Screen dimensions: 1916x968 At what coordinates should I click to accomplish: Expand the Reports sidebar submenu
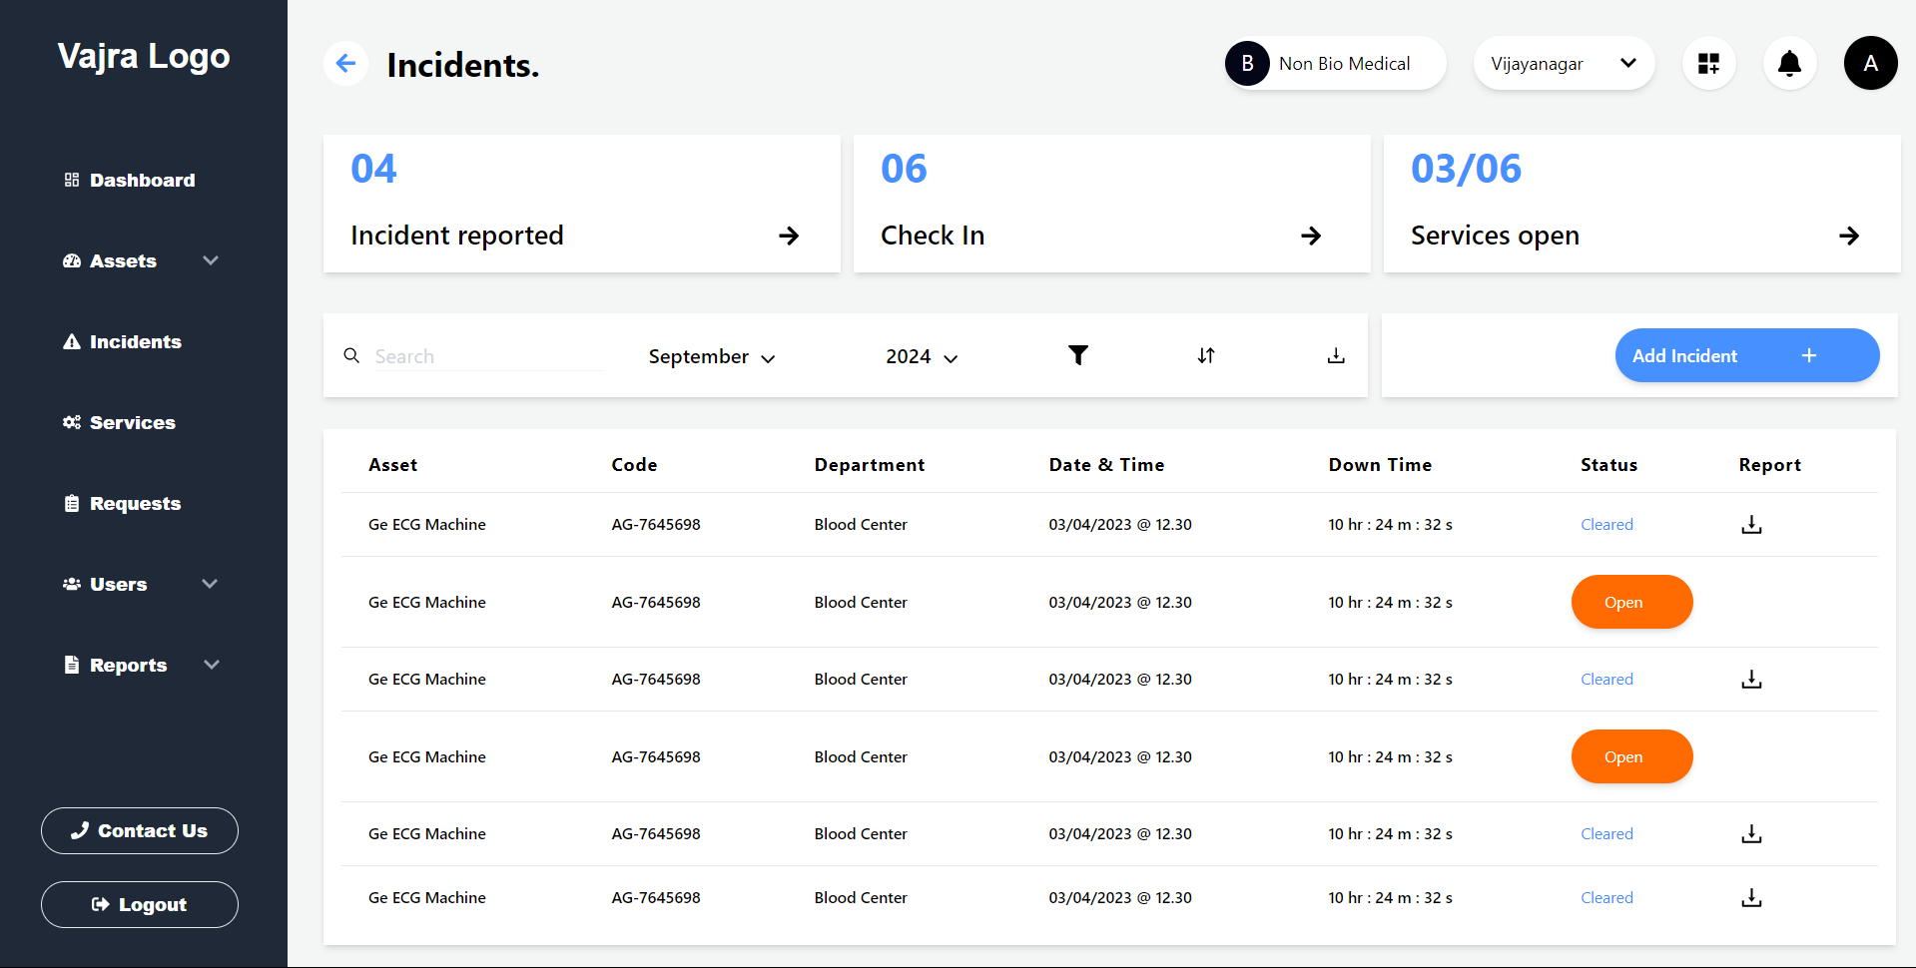point(211,665)
